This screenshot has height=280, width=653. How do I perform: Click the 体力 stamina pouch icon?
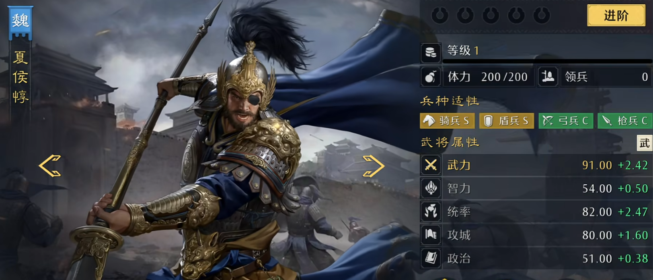(x=431, y=77)
